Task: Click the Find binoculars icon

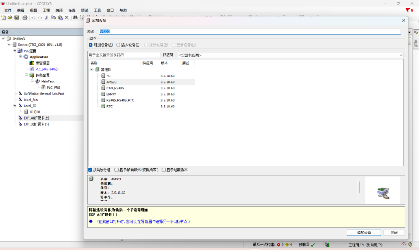Action: point(75,18)
